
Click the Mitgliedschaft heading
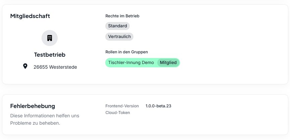pos(30,16)
